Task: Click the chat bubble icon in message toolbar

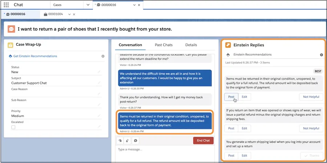Action: (136, 141)
